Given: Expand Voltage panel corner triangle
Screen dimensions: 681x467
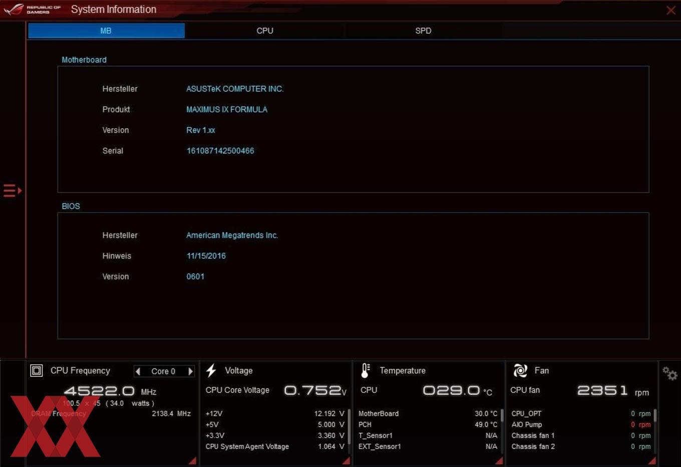Looking at the screenshot, I should point(346,460).
